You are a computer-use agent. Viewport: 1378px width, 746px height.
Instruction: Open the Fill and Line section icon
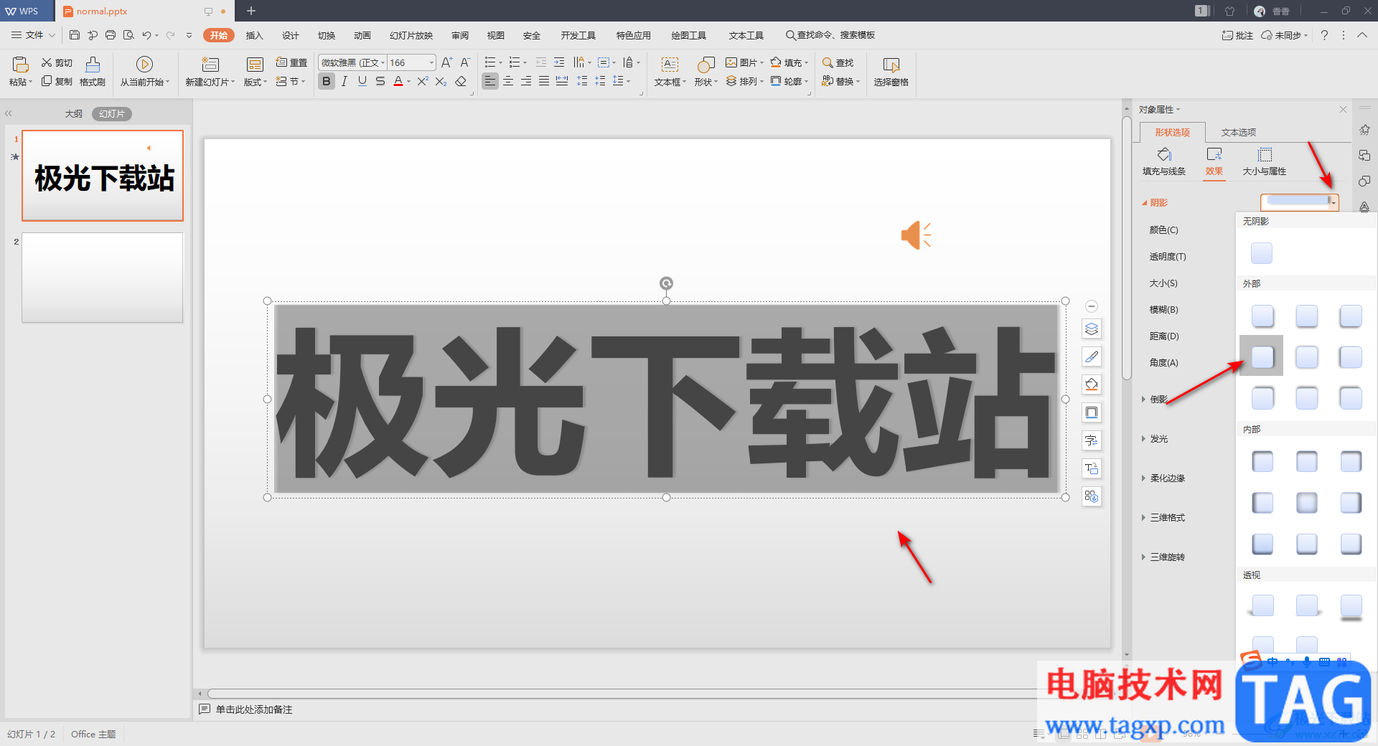pos(1164,155)
